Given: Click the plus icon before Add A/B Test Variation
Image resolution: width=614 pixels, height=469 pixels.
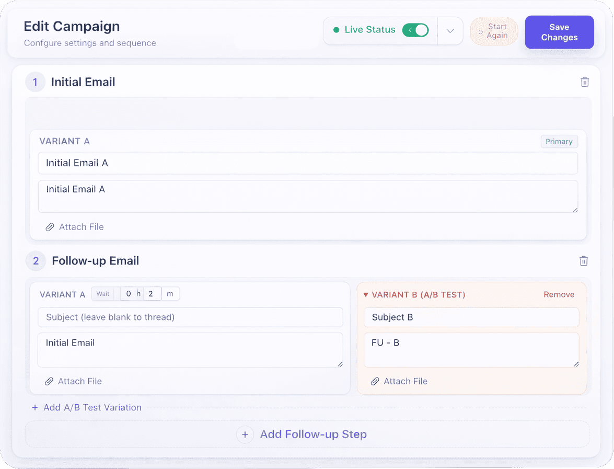Looking at the screenshot, I should click(x=34, y=407).
